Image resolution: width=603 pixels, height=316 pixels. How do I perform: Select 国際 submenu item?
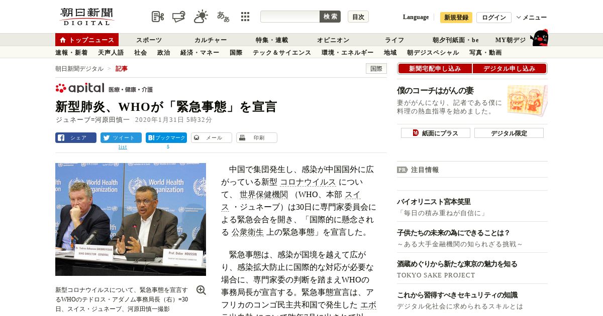(x=236, y=52)
